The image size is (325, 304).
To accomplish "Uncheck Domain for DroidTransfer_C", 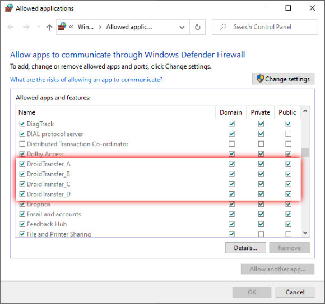I will [x=231, y=184].
